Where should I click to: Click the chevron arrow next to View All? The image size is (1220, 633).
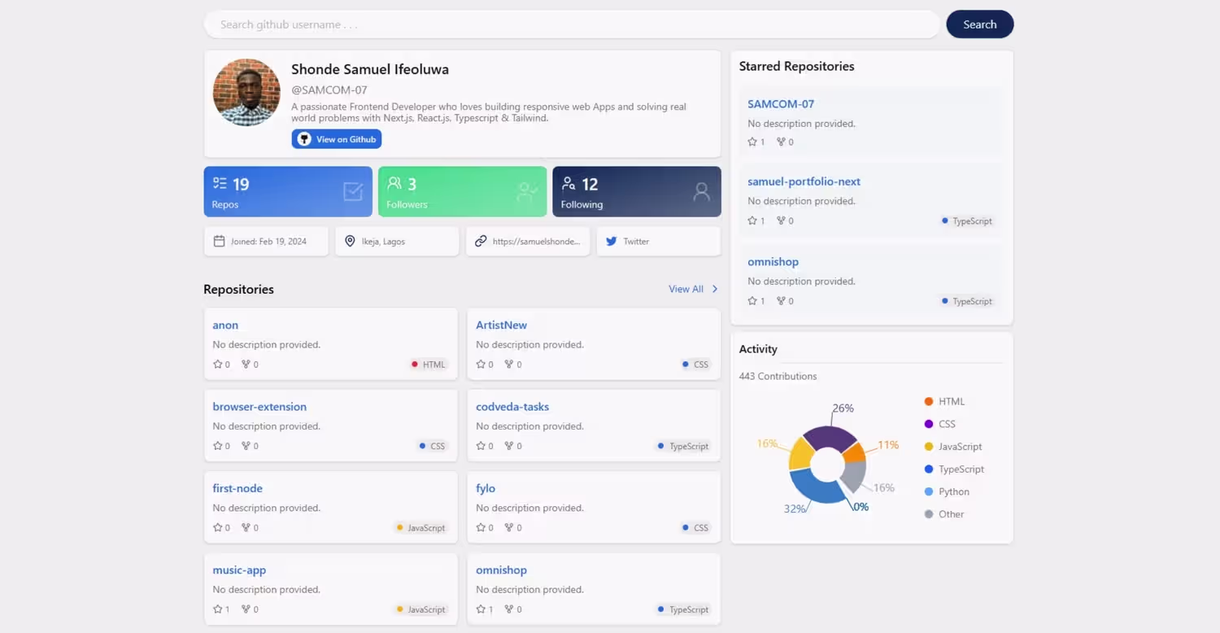click(x=715, y=289)
